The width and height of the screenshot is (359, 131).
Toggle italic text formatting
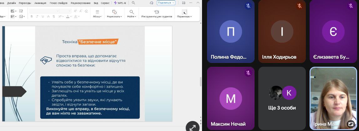coord(37,17)
